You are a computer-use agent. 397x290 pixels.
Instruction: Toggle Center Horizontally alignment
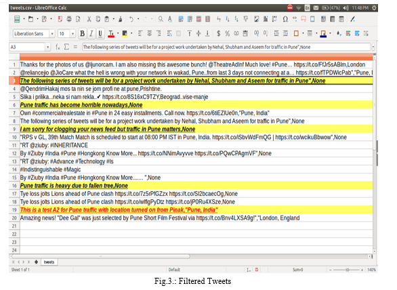click(x=149, y=33)
